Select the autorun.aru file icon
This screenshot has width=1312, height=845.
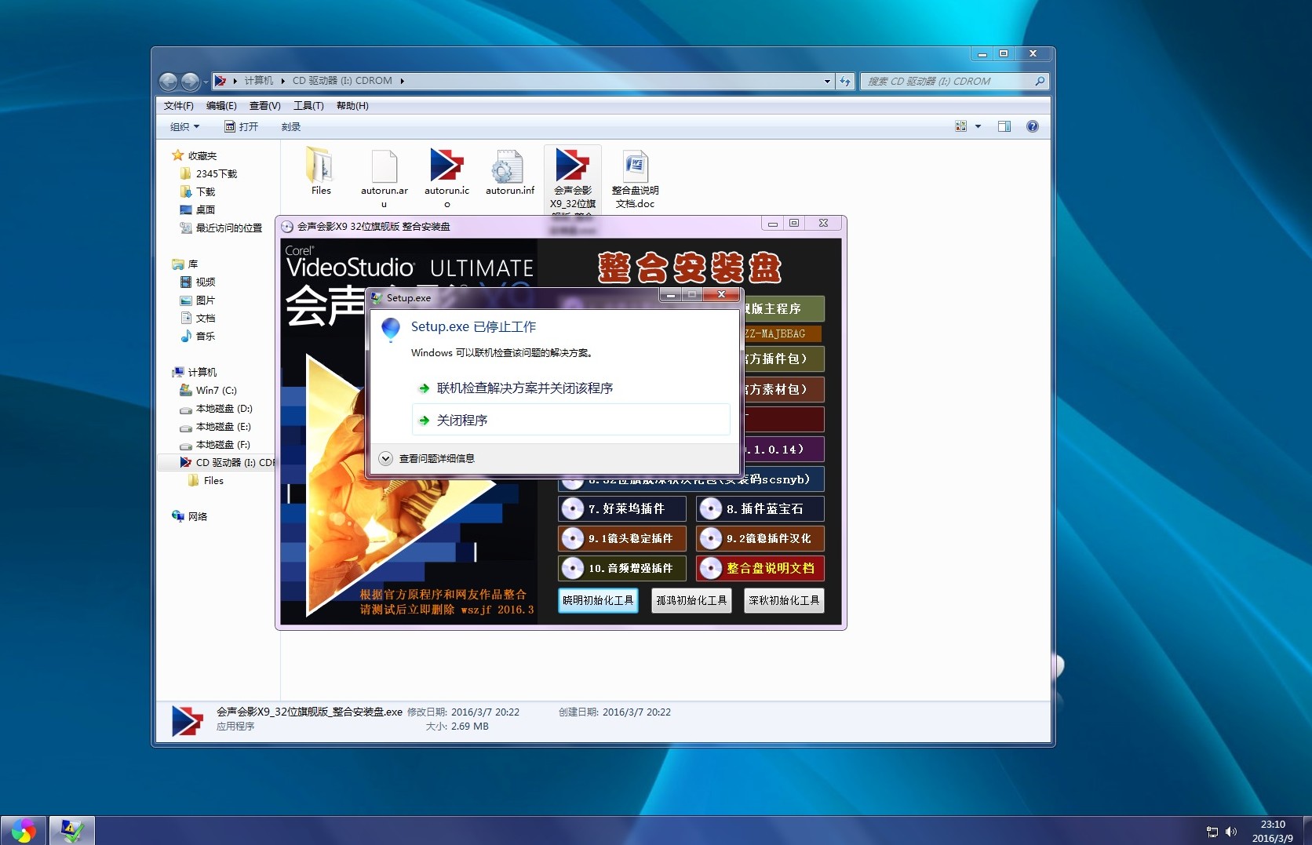[384, 166]
